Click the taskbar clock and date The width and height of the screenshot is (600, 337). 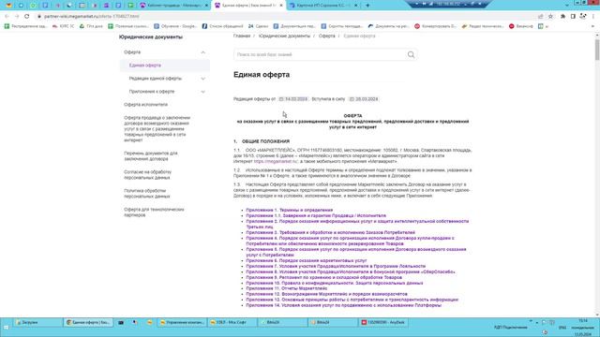point(583,327)
